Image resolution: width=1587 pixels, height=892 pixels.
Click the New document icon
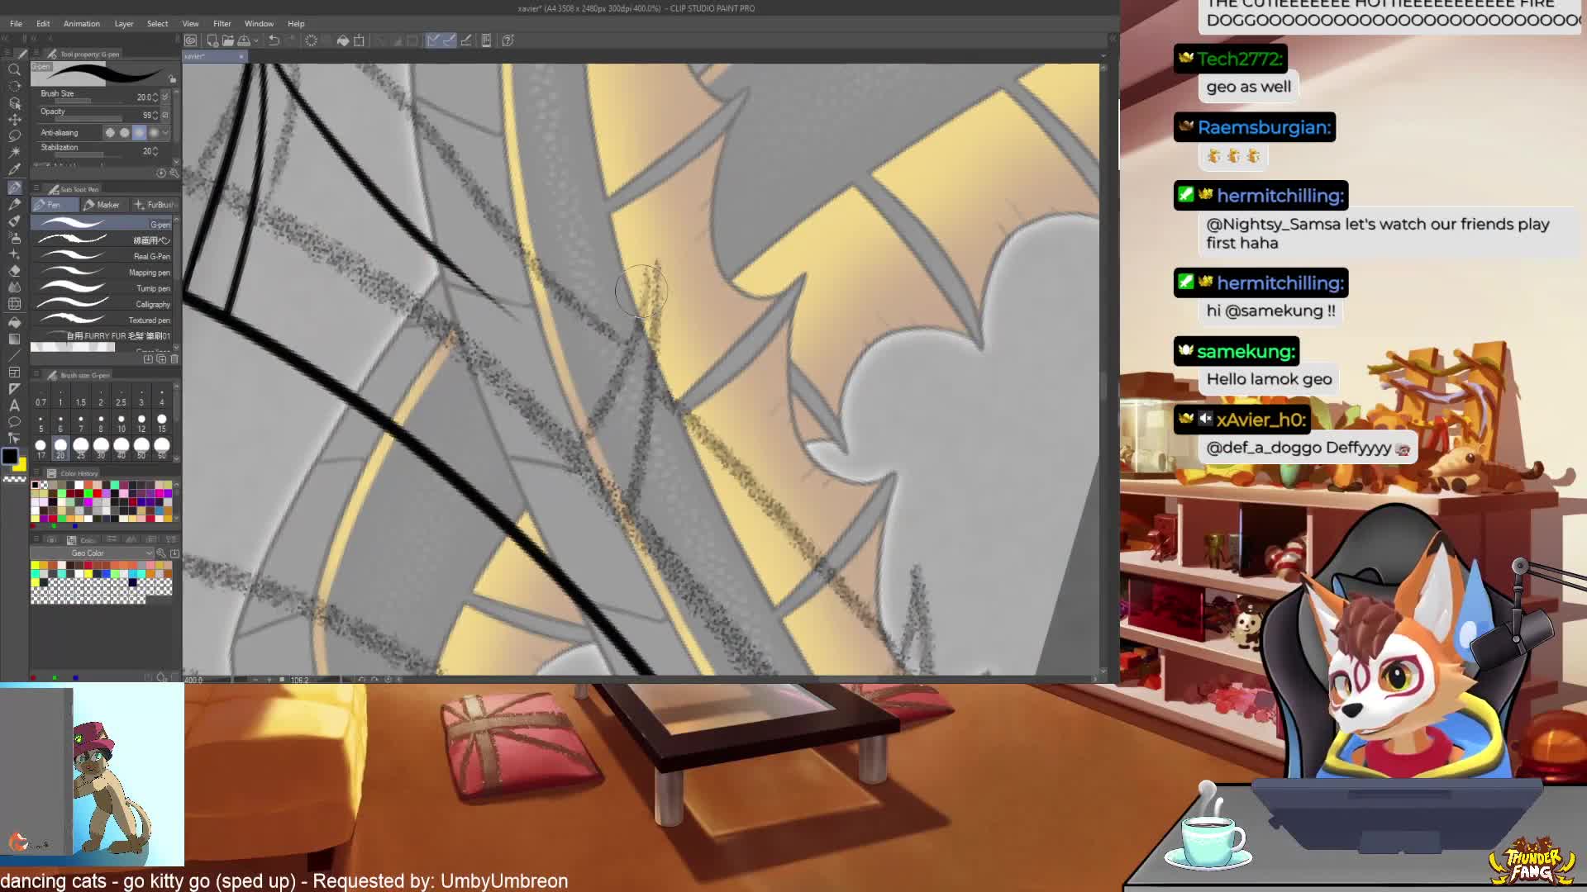click(x=212, y=40)
